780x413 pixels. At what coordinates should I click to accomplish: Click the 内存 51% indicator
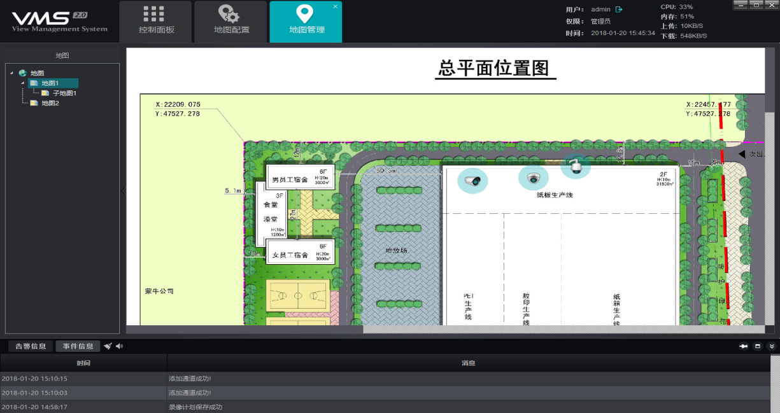tap(677, 16)
